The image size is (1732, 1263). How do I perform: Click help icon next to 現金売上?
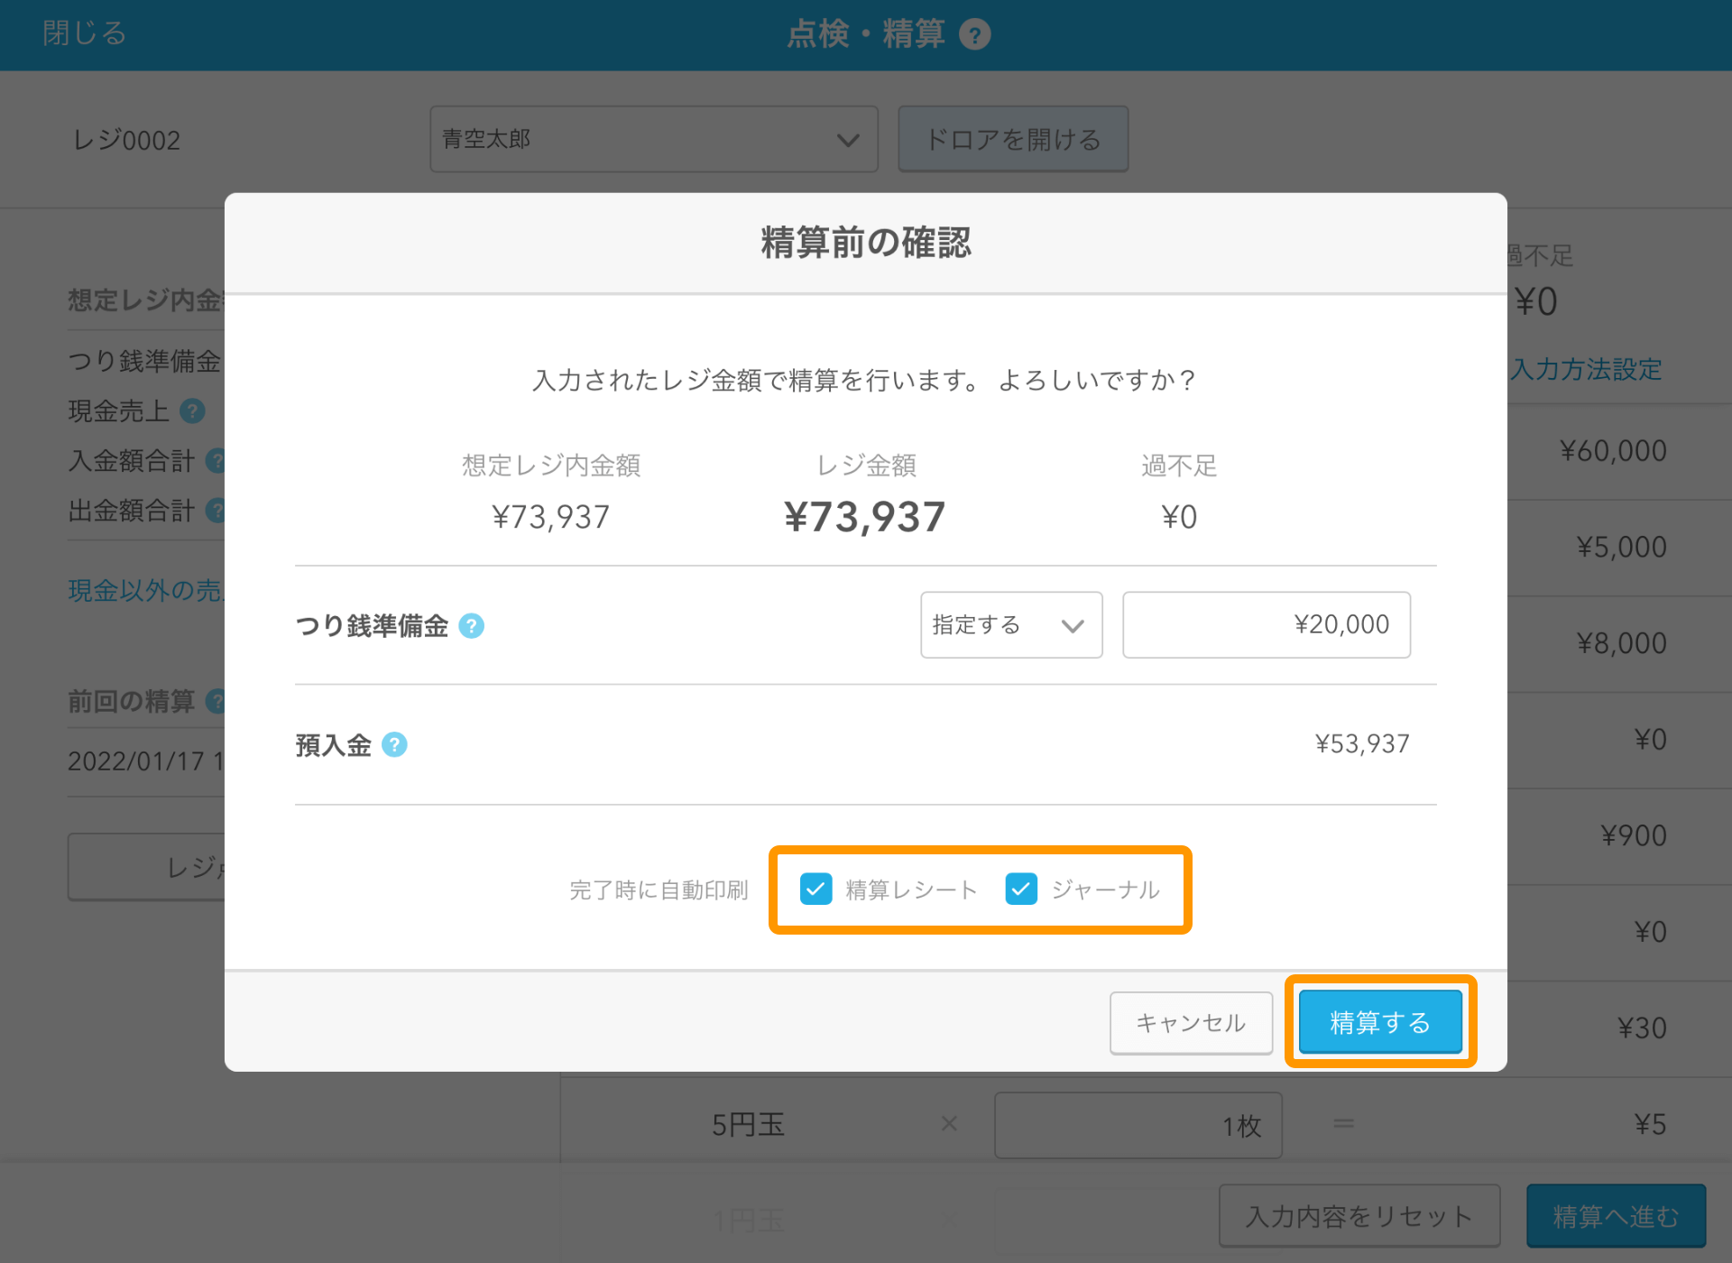pos(192,411)
